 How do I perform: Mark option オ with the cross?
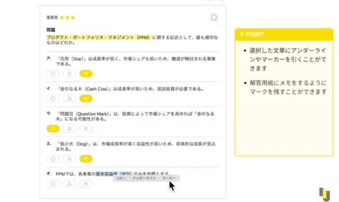[x=86, y=184]
